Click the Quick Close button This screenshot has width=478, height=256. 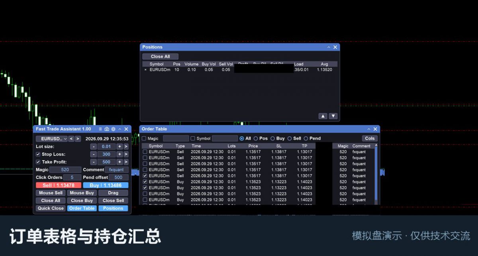[51, 208]
